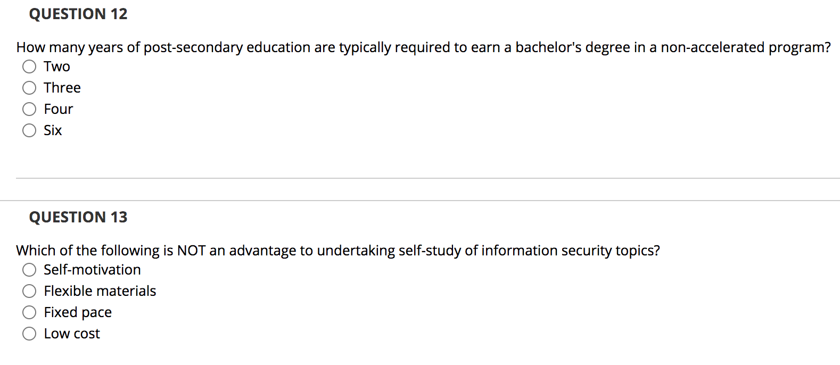
Task: Activate the Six answer bubble
Action: click(x=29, y=130)
